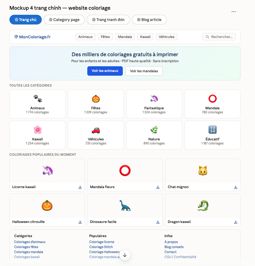
Task: Open the Blog conseils footer link
Action: pyautogui.click(x=174, y=247)
